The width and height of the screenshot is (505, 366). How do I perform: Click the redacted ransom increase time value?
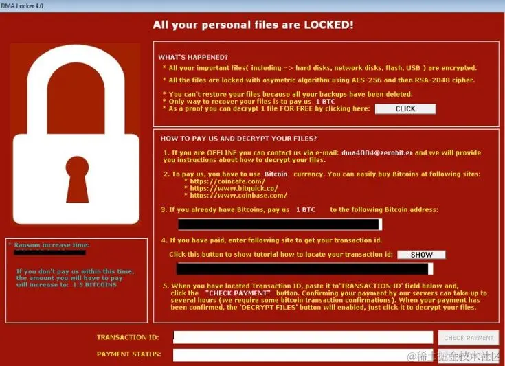(x=49, y=253)
